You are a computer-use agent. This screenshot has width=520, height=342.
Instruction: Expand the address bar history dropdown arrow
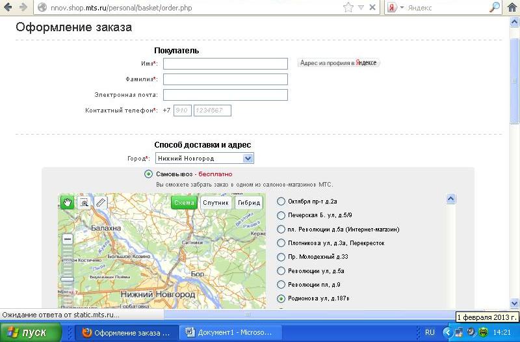(361, 7)
